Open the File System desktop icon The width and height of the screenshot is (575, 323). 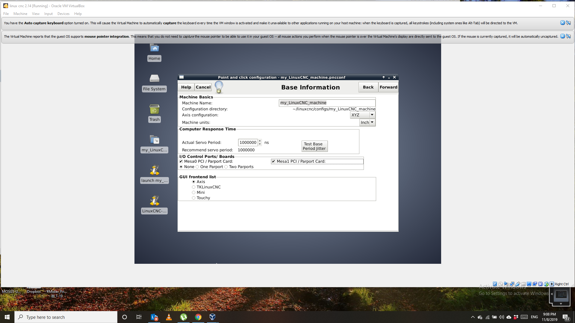[155, 83]
